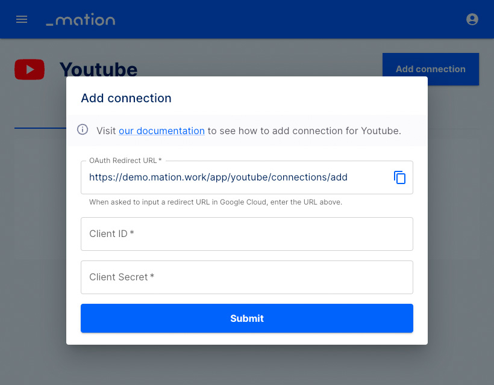Open the user account profile icon

click(472, 19)
